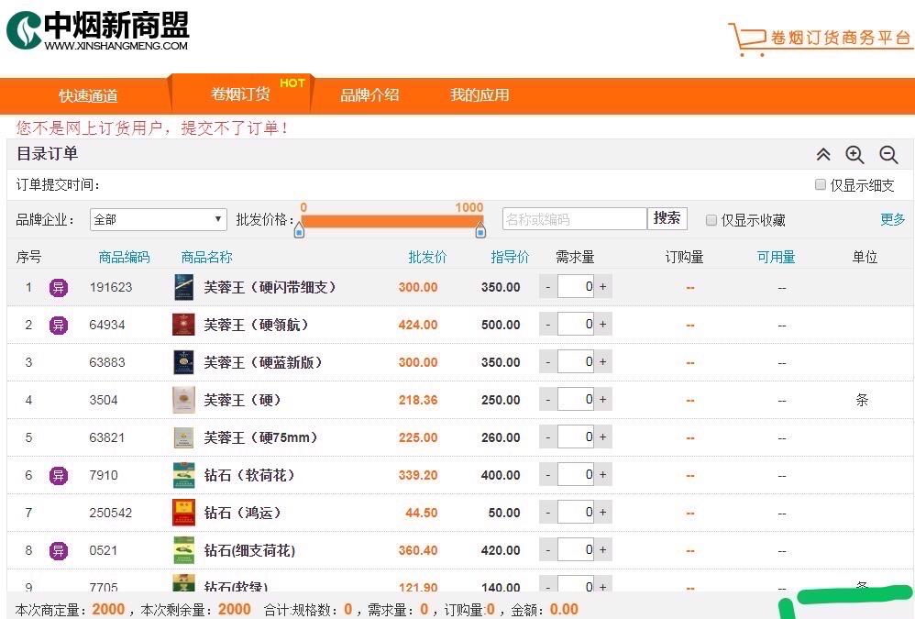Switch to the 品牌介绍 tab

tap(369, 94)
